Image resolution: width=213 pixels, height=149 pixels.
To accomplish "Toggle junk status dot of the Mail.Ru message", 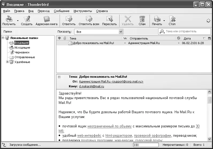I will pos(179,43).
